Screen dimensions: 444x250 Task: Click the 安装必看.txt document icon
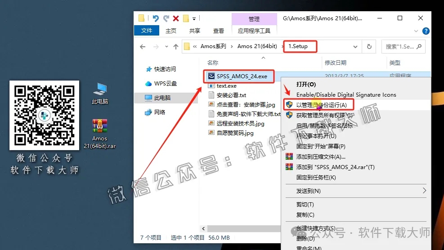211,95
